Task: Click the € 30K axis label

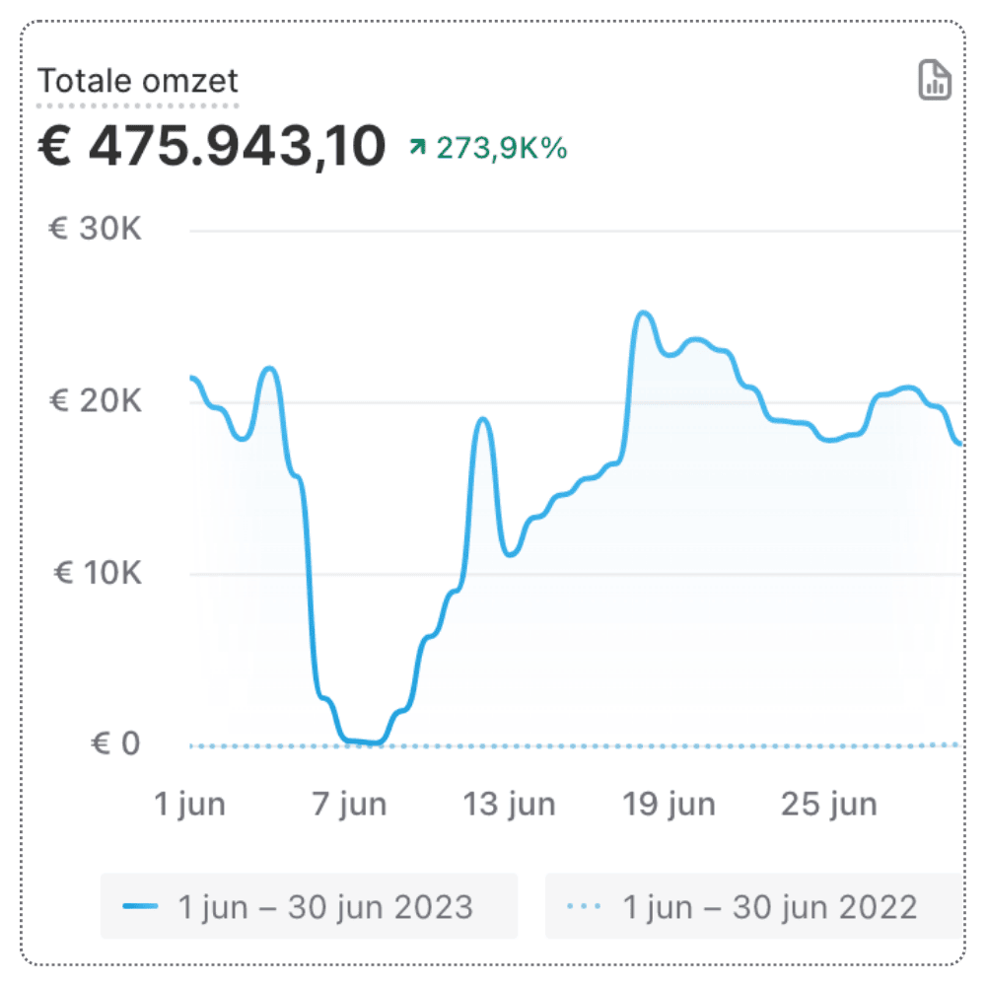Action: pyautogui.click(x=96, y=230)
